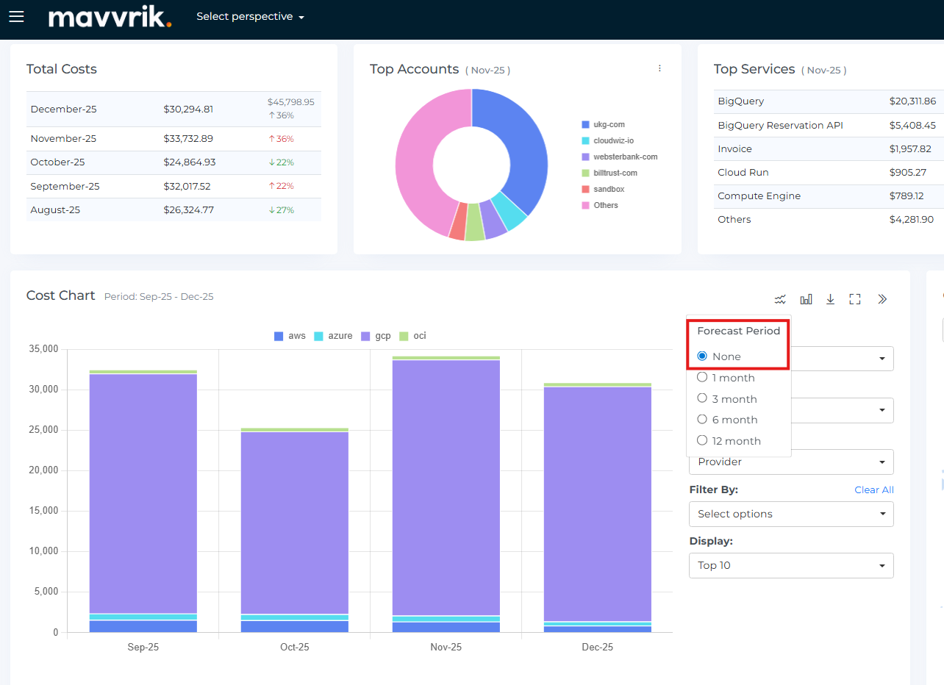Expand the Provider group-by dropdown
The image size is (944, 685).
click(790, 462)
